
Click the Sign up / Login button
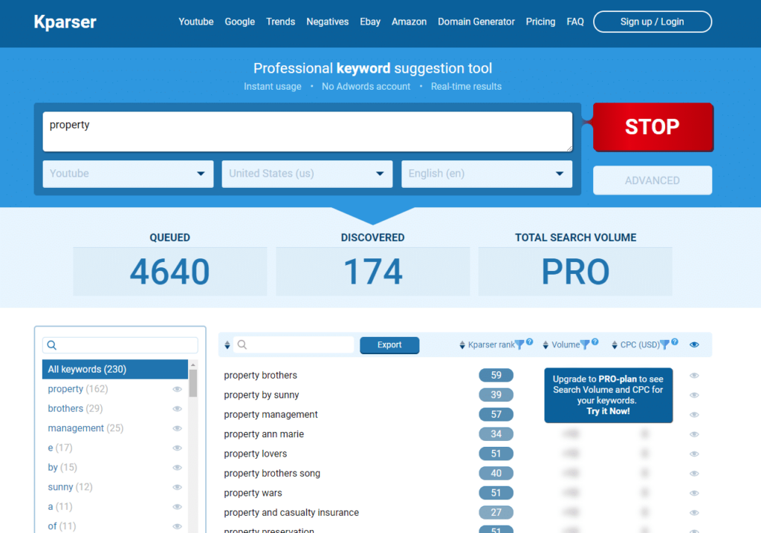[x=652, y=22]
